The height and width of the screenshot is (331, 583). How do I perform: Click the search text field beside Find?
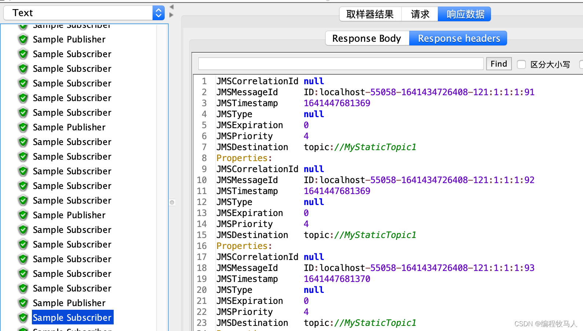coord(341,64)
